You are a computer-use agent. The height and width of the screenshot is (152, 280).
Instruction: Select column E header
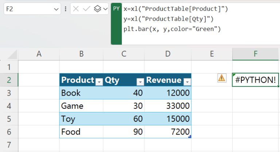(x=212, y=54)
